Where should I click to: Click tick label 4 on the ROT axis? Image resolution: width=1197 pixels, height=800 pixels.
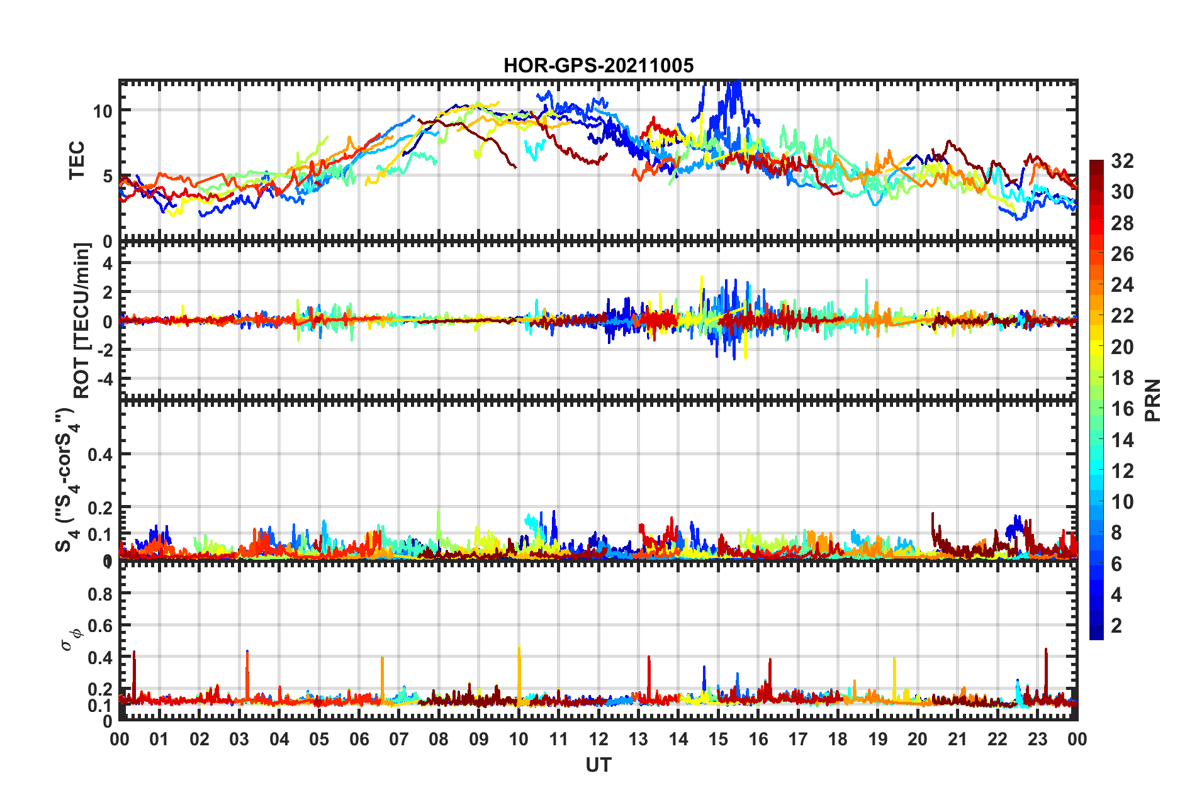(x=108, y=263)
